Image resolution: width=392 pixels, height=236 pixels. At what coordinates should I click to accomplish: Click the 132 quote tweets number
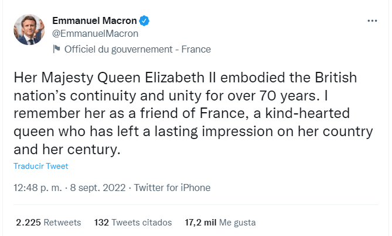point(101,223)
